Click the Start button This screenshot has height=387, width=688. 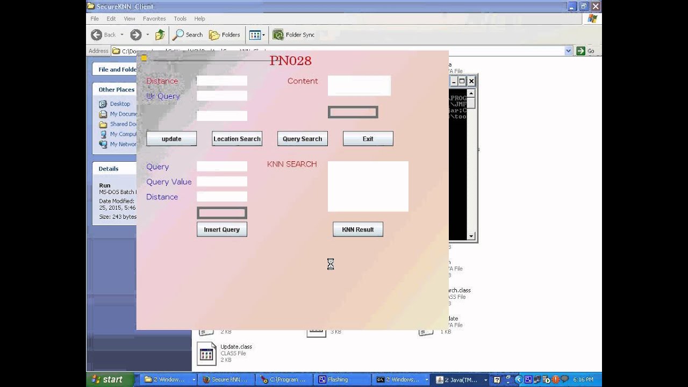[106, 379]
